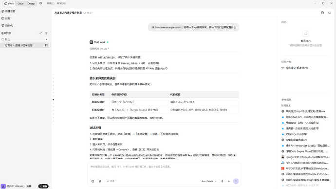Click the 接下来你需要确认的 heading
This screenshot has width=336, height=189.
102,78
